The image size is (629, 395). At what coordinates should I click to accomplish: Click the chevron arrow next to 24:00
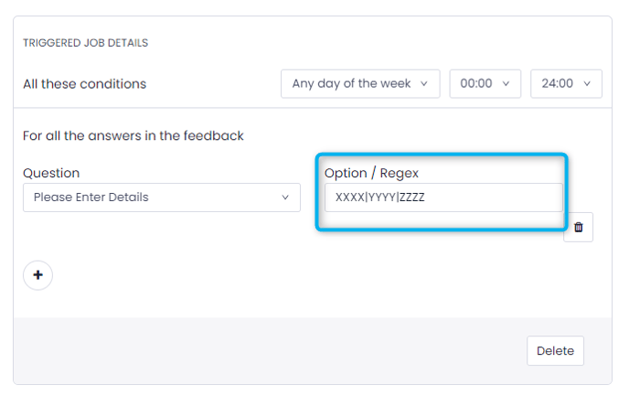click(x=587, y=84)
